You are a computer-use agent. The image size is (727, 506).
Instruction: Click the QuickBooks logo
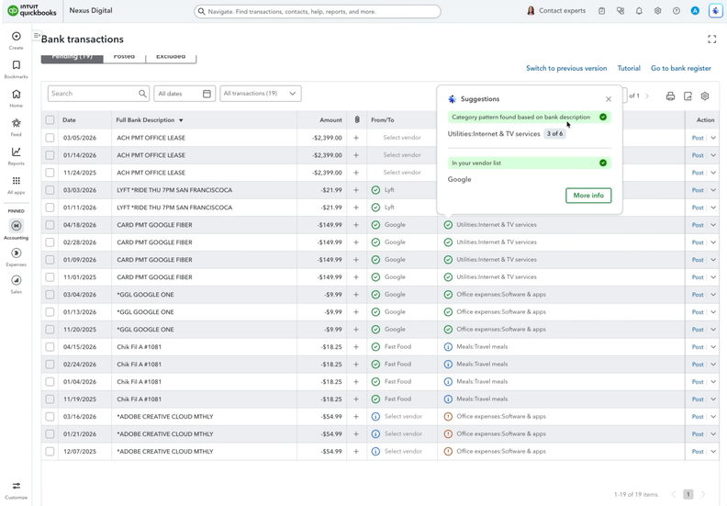click(x=32, y=11)
